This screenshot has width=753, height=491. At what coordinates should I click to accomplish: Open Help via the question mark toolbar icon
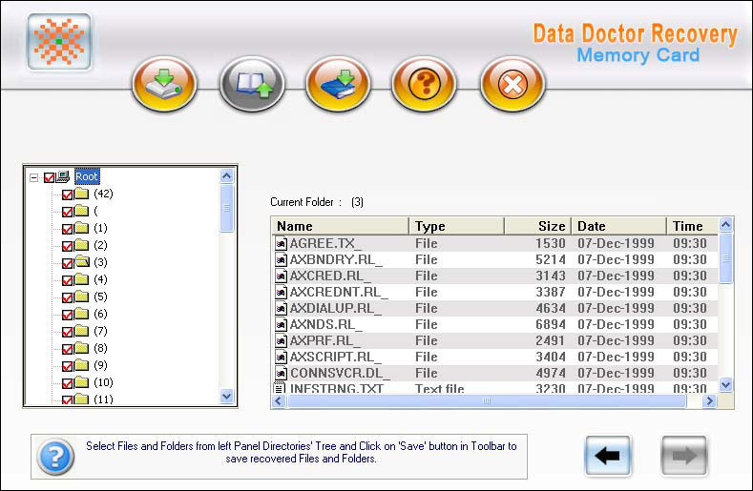point(425,85)
